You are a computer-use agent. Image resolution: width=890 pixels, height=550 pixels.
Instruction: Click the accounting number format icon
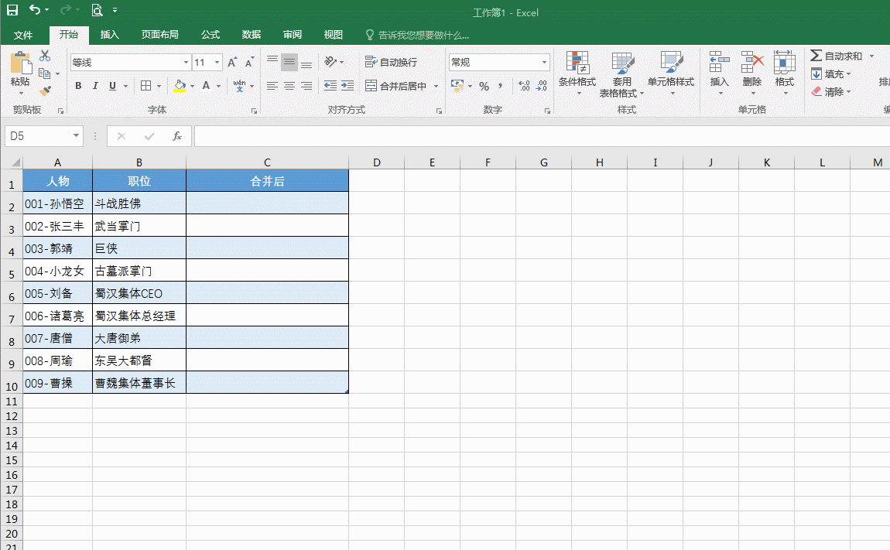point(457,86)
